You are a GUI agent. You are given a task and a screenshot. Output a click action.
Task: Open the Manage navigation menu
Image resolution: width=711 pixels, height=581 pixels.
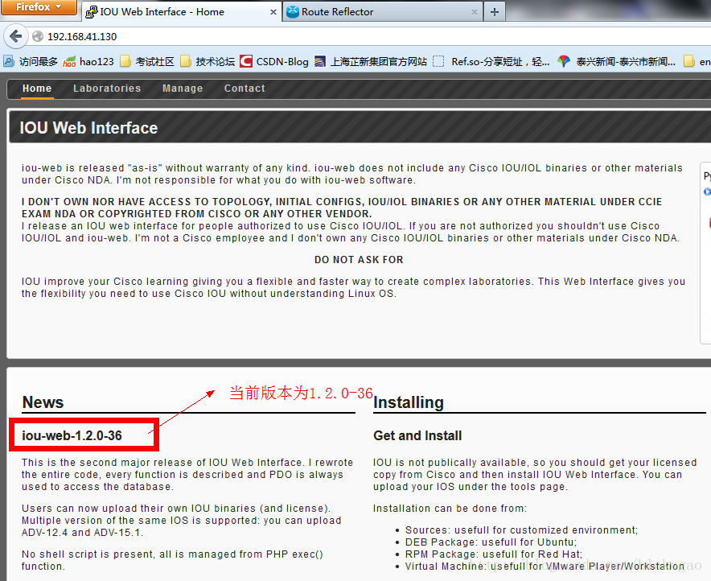tap(183, 89)
